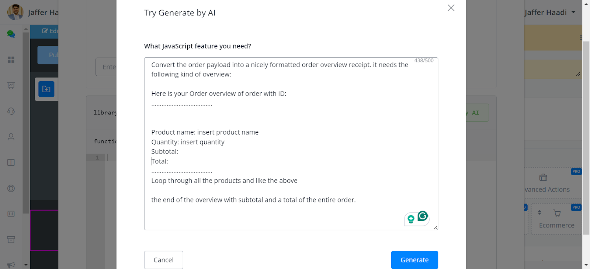This screenshot has width=590, height=269.
Task: Click inside the JavaScript feature text area
Action: [291, 144]
